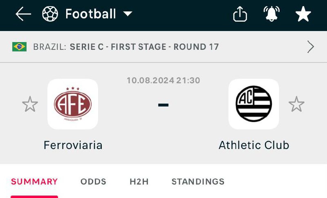This screenshot has height=198, width=327.
Task: Open the share icon
Action: (x=240, y=14)
